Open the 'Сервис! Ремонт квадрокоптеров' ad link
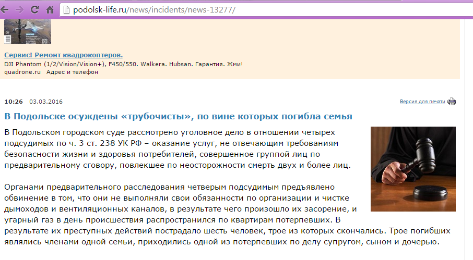The width and height of the screenshot is (473, 260). click(63, 55)
